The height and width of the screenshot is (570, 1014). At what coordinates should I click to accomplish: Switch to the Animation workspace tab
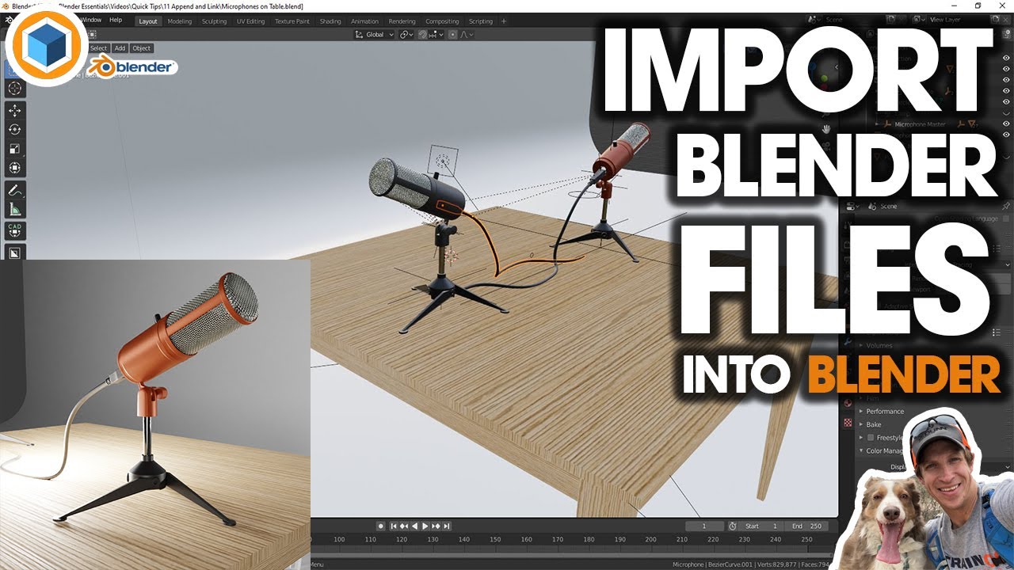coord(365,21)
